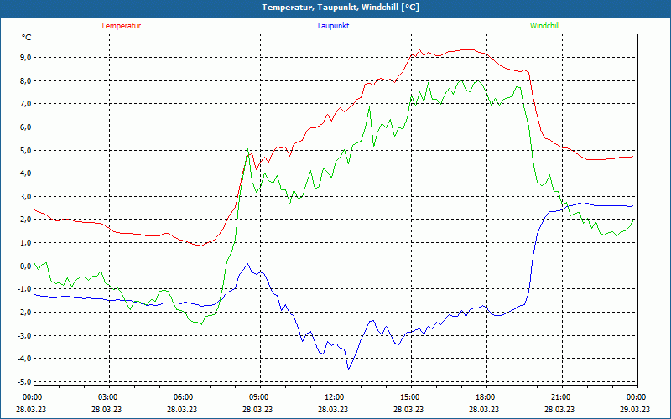This screenshot has width=671, height=419.
Task: Click the 2,0 y-axis value
Action: point(26,220)
